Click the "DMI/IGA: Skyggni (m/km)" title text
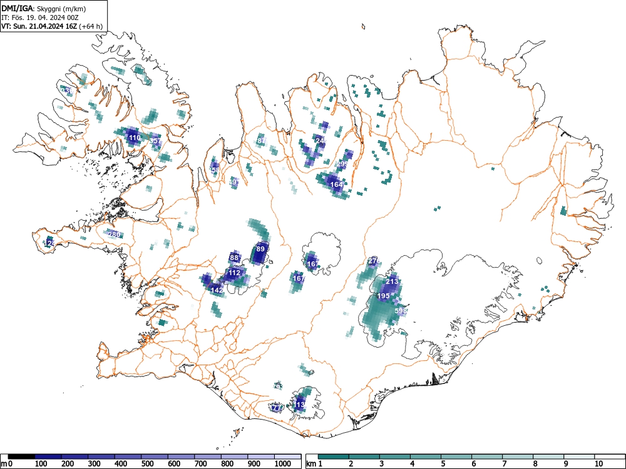Screen dimensions: 626x469 pos(44,8)
